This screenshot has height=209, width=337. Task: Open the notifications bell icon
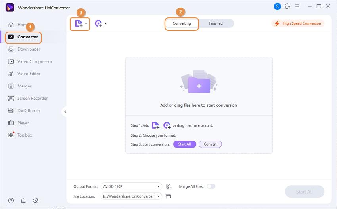coord(23,201)
